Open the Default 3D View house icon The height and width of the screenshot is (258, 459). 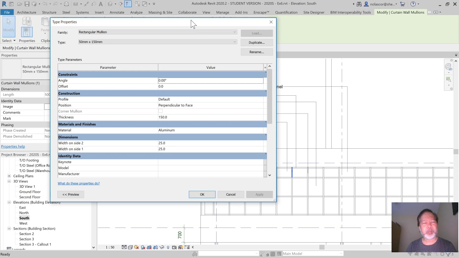click(110, 4)
